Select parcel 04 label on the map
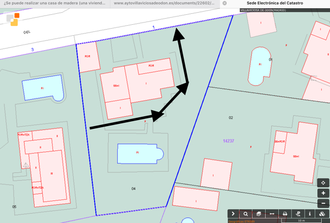 click(133, 189)
